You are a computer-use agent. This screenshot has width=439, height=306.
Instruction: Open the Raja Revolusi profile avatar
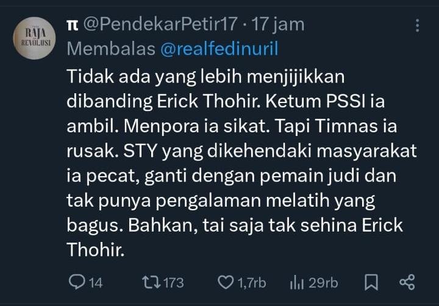click(34, 38)
